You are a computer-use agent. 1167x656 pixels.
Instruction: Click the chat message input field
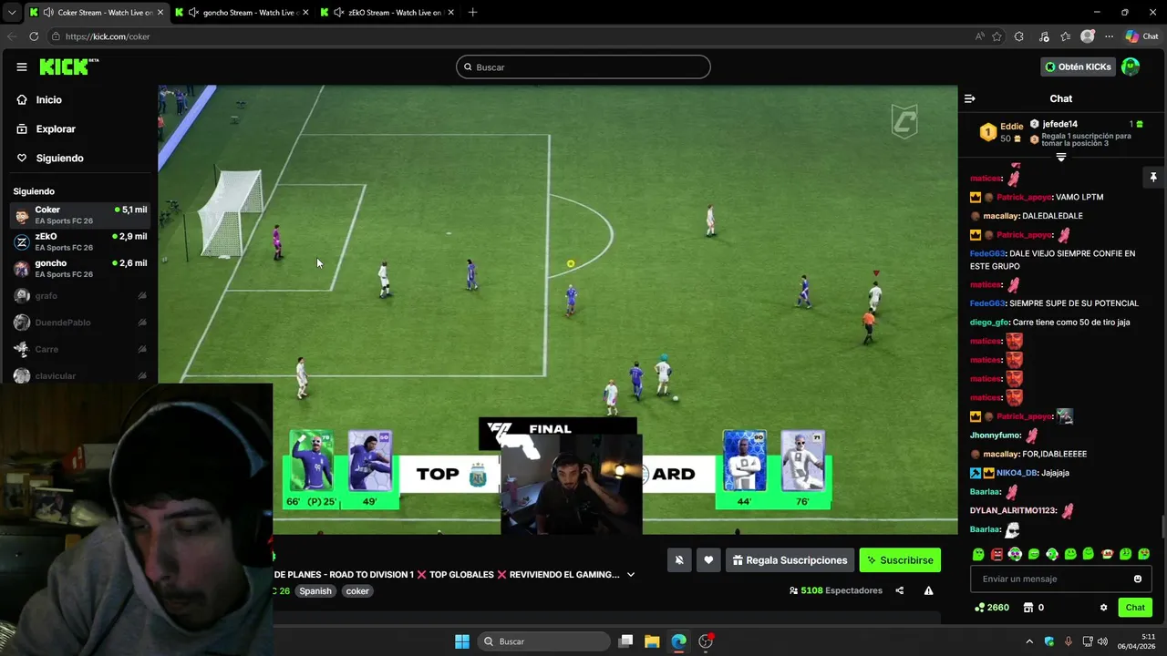click(x=1048, y=579)
